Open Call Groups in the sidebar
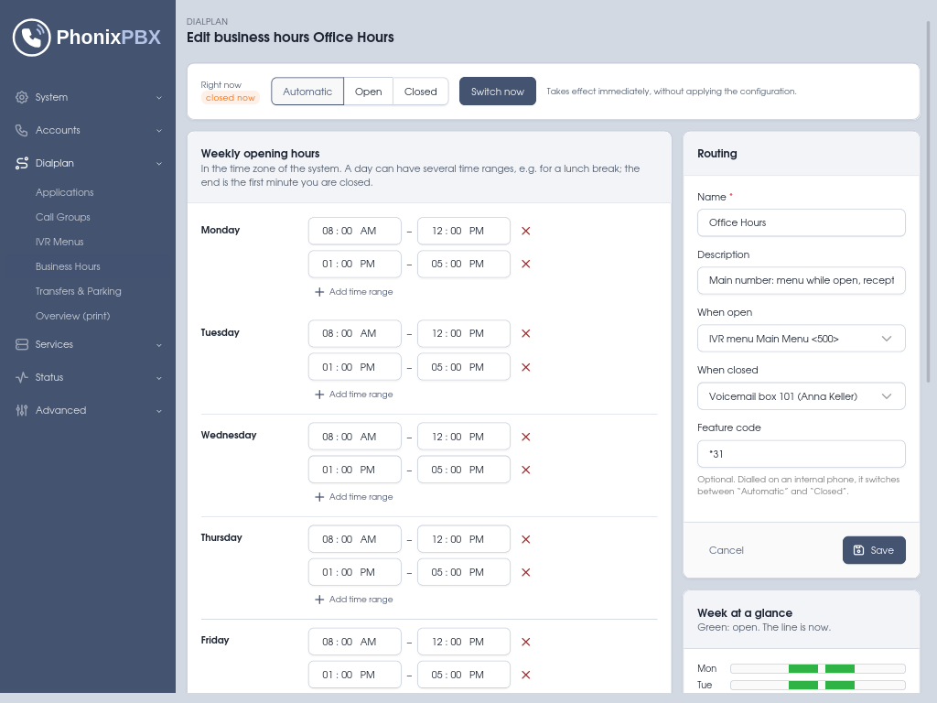 click(63, 217)
